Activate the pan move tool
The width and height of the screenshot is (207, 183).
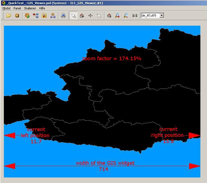pyautogui.click(x=90, y=15)
